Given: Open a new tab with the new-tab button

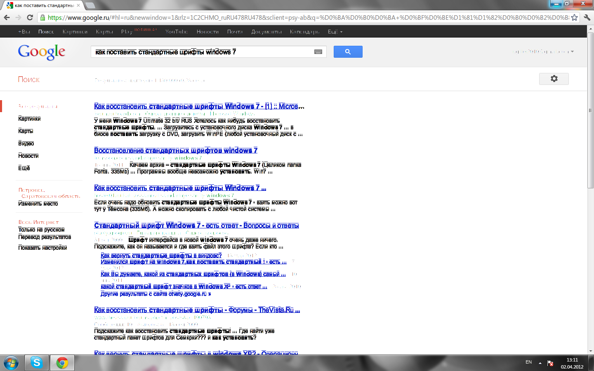Looking at the screenshot, I should 90,5.
